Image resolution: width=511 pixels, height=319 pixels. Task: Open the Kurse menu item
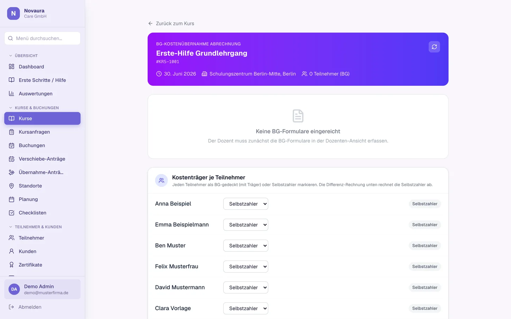tap(42, 118)
